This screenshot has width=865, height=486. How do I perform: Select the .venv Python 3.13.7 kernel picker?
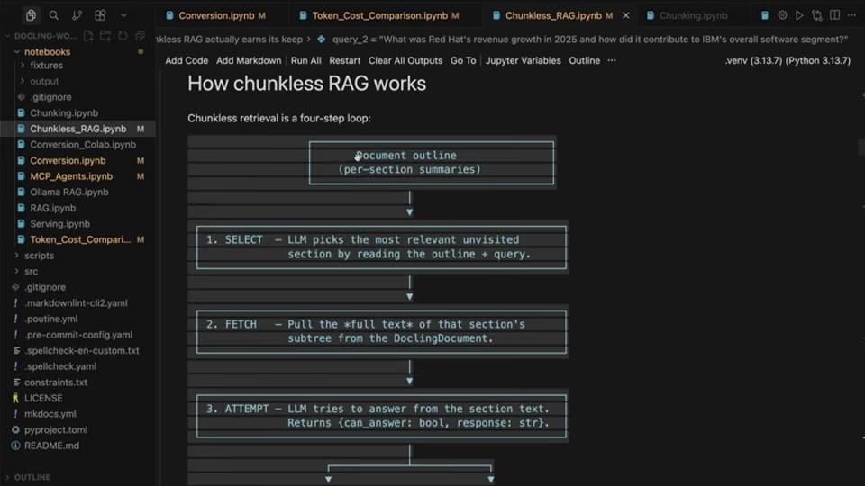coord(788,60)
